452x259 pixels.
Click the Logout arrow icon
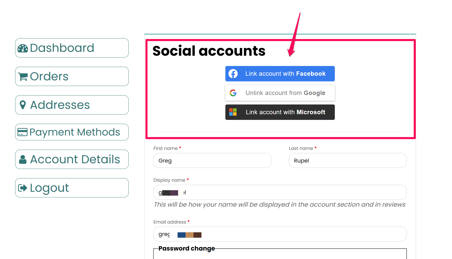point(23,188)
